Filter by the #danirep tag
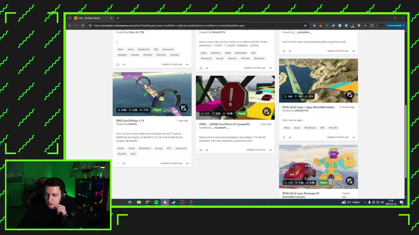This screenshot has height=235, width=419. (232, 58)
